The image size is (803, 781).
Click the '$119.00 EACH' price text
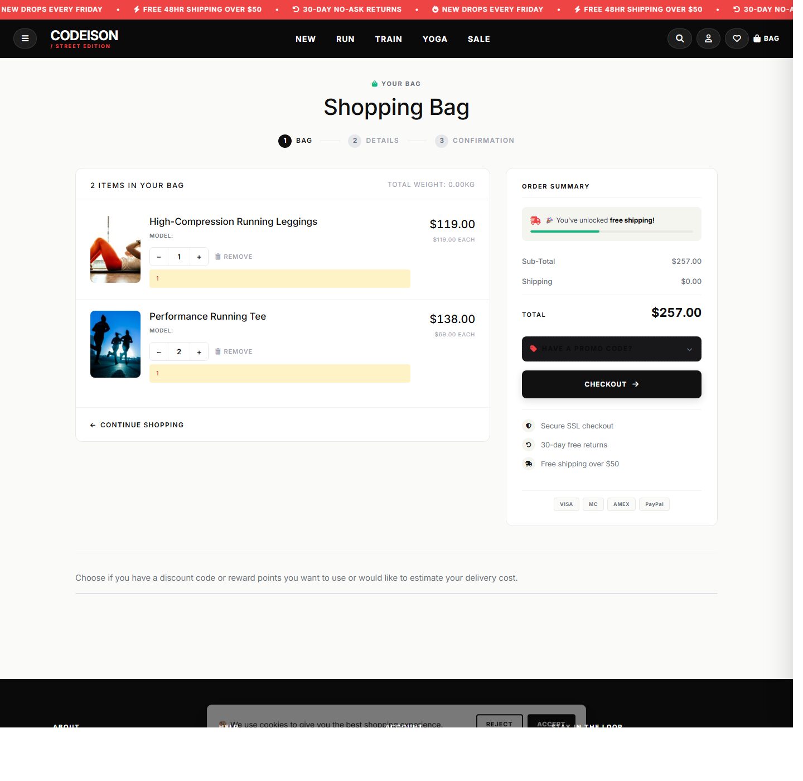(x=454, y=240)
